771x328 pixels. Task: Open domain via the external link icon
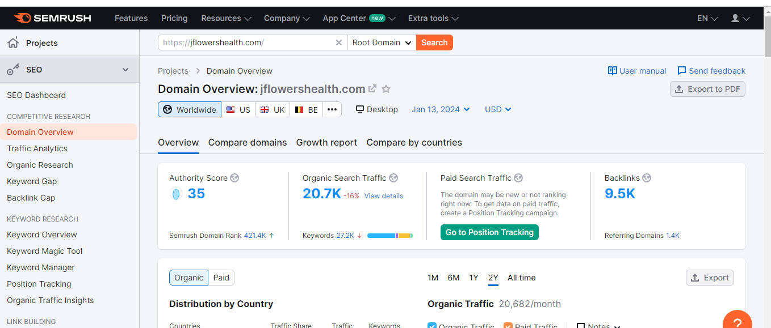click(372, 88)
